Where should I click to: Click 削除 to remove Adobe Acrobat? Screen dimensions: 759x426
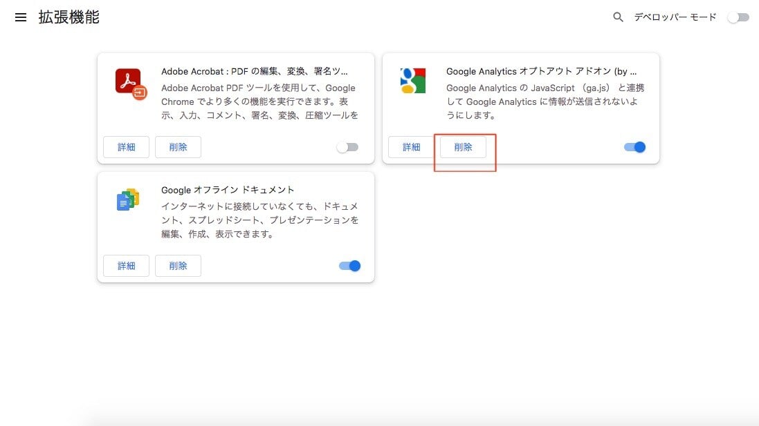(x=178, y=147)
